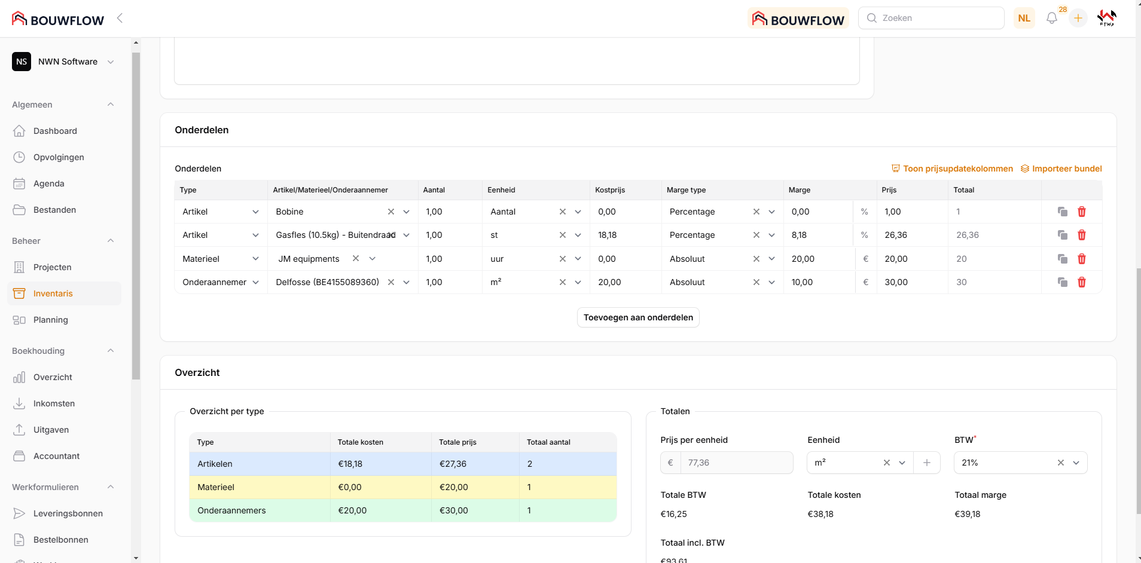The image size is (1141, 563).
Task: Go to Leveringsbonnen page
Action: click(x=68, y=513)
